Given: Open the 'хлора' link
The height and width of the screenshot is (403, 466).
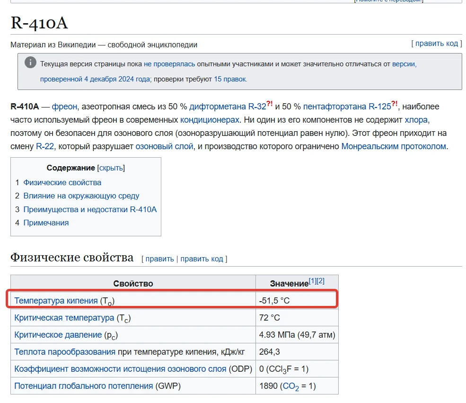Looking at the screenshot, I should (416, 120).
